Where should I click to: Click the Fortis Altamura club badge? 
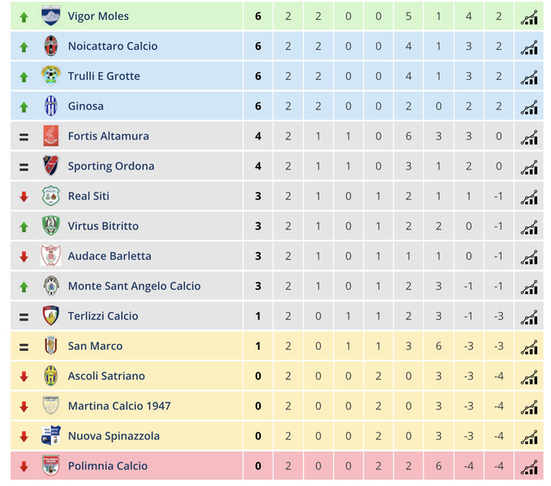[51, 136]
